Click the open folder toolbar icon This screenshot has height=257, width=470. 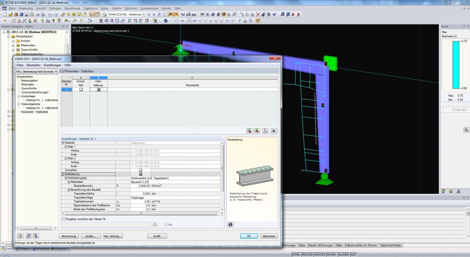point(11,14)
